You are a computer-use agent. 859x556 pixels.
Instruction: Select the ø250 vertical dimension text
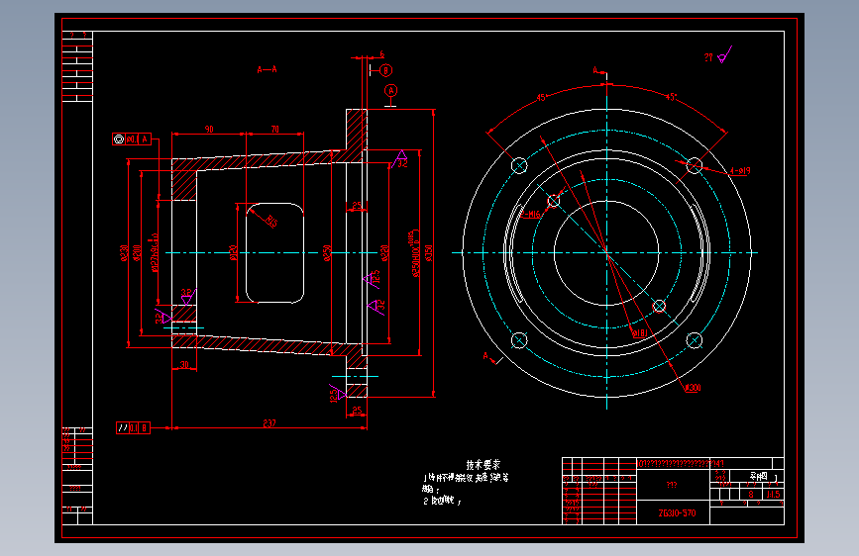click(x=327, y=253)
